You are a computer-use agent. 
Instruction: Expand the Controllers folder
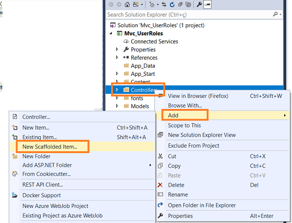(x=117, y=90)
